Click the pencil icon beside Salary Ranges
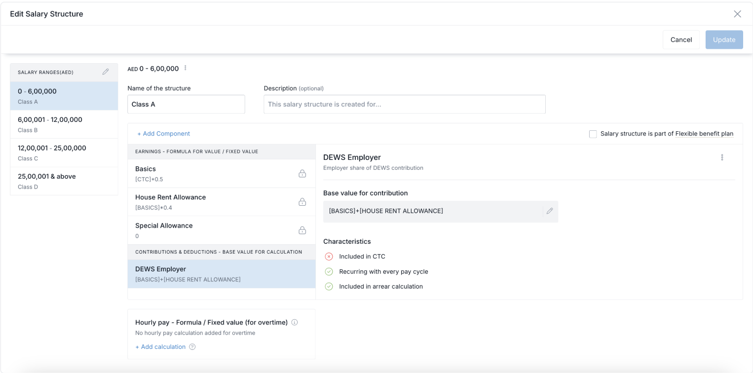753x373 pixels. click(106, 72)
